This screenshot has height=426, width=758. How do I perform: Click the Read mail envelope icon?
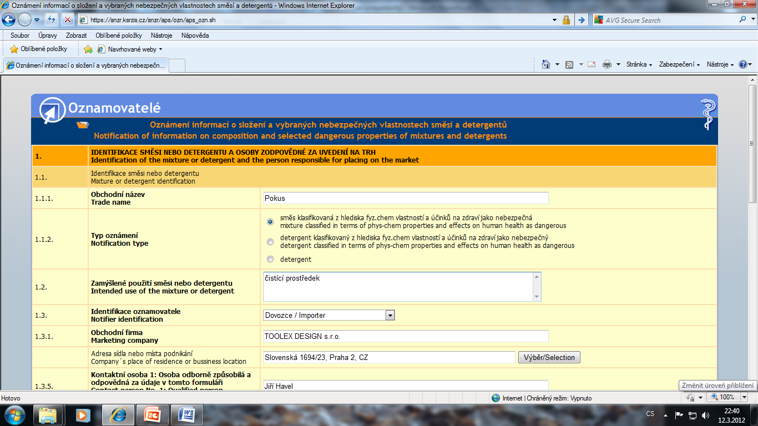click(x=592, y=64)
